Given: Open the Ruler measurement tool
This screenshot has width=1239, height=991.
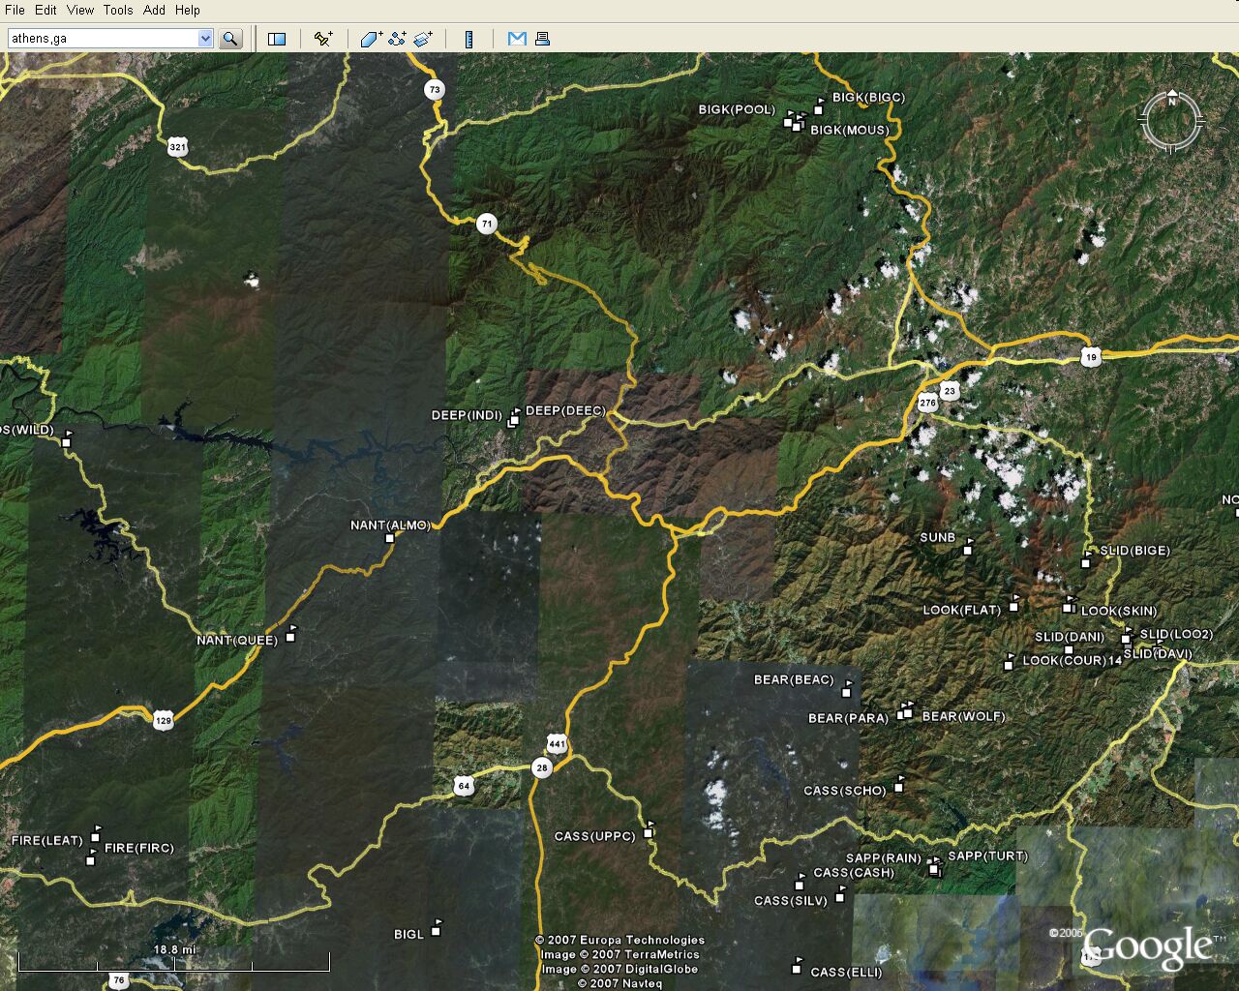Looking at the screenshot, I should point(469,39).
